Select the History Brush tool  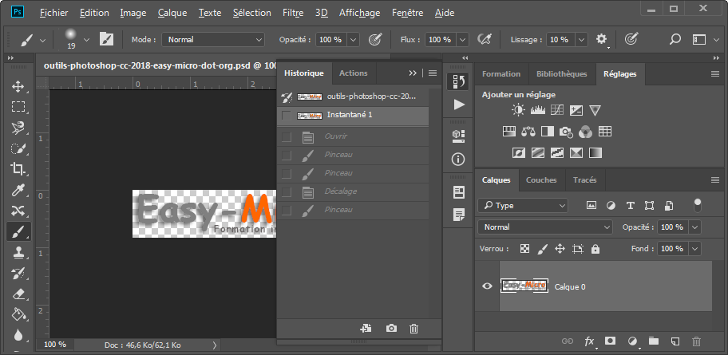pyautogui.click(x=18, y=274)
